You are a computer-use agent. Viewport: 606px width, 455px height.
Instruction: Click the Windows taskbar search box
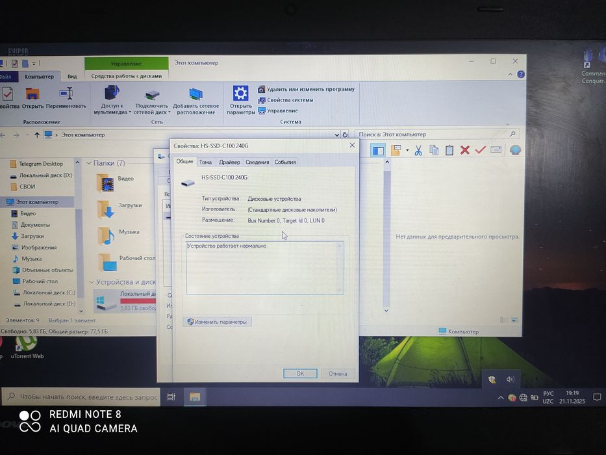81,397
